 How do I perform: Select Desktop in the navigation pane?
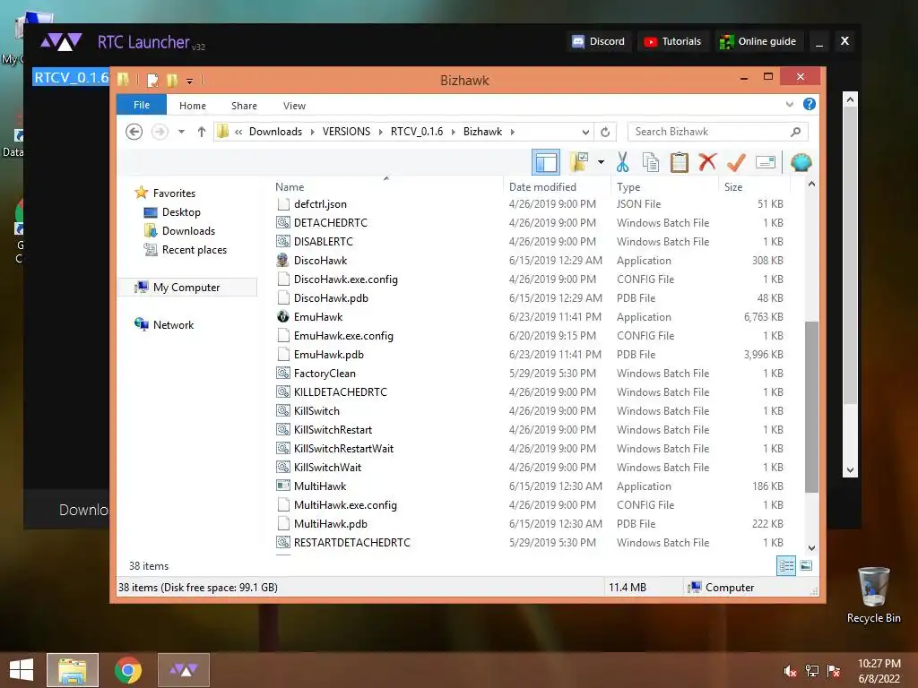(x=181, y=211)
